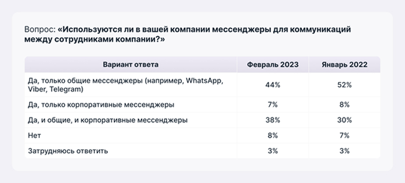Image resolution: width=405 pixels, height=183 pixels.
Task: Click the 52% value cell
Action: [x=345, y=85]
